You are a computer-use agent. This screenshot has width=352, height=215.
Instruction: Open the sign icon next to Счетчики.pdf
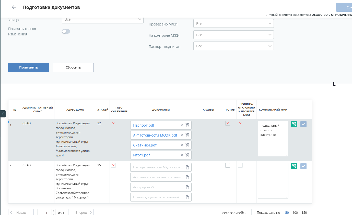187,145
